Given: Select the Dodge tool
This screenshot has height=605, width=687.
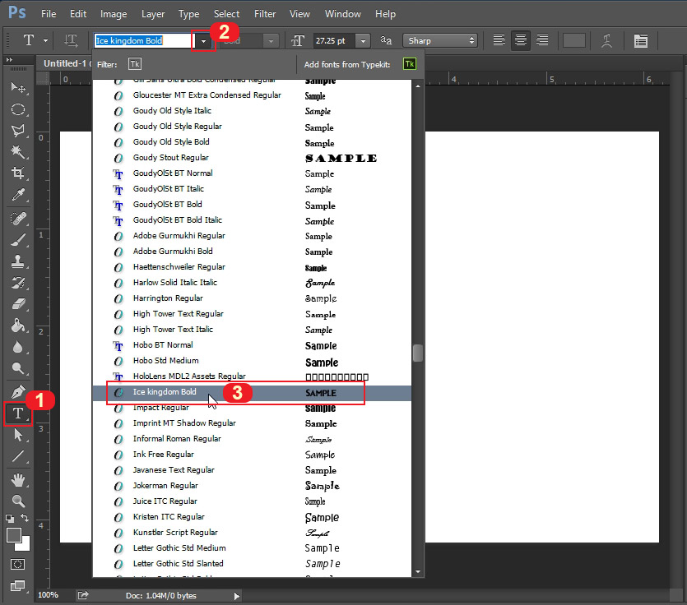Looking at the screenshot, I should (x=18, y=368).
